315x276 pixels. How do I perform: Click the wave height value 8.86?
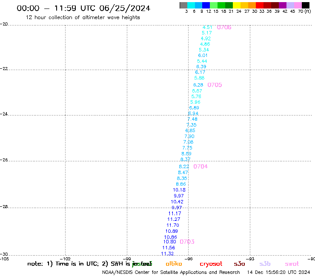tap(181, 184)
